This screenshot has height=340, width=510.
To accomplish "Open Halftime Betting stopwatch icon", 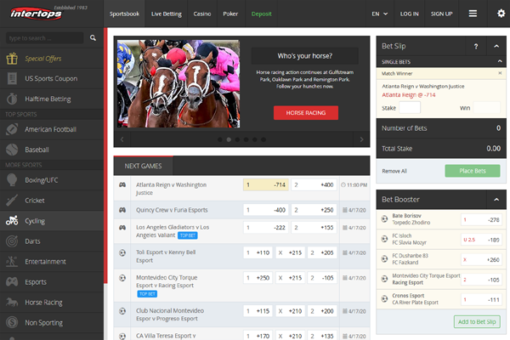I will coord(12,99).
